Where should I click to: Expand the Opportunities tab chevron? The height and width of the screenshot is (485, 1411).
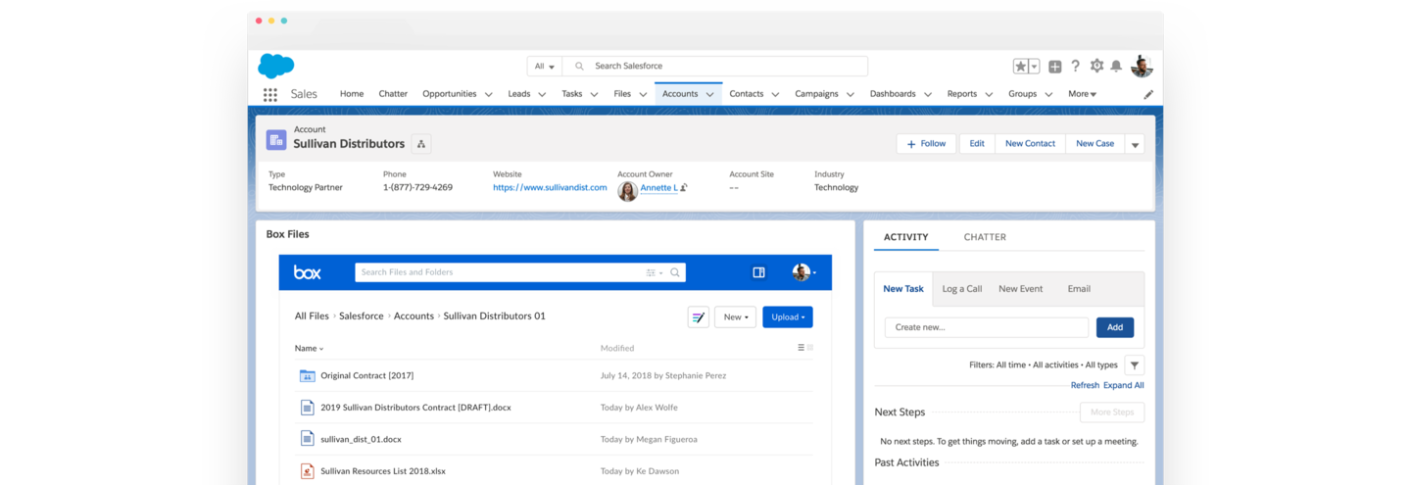coord(487,94)
